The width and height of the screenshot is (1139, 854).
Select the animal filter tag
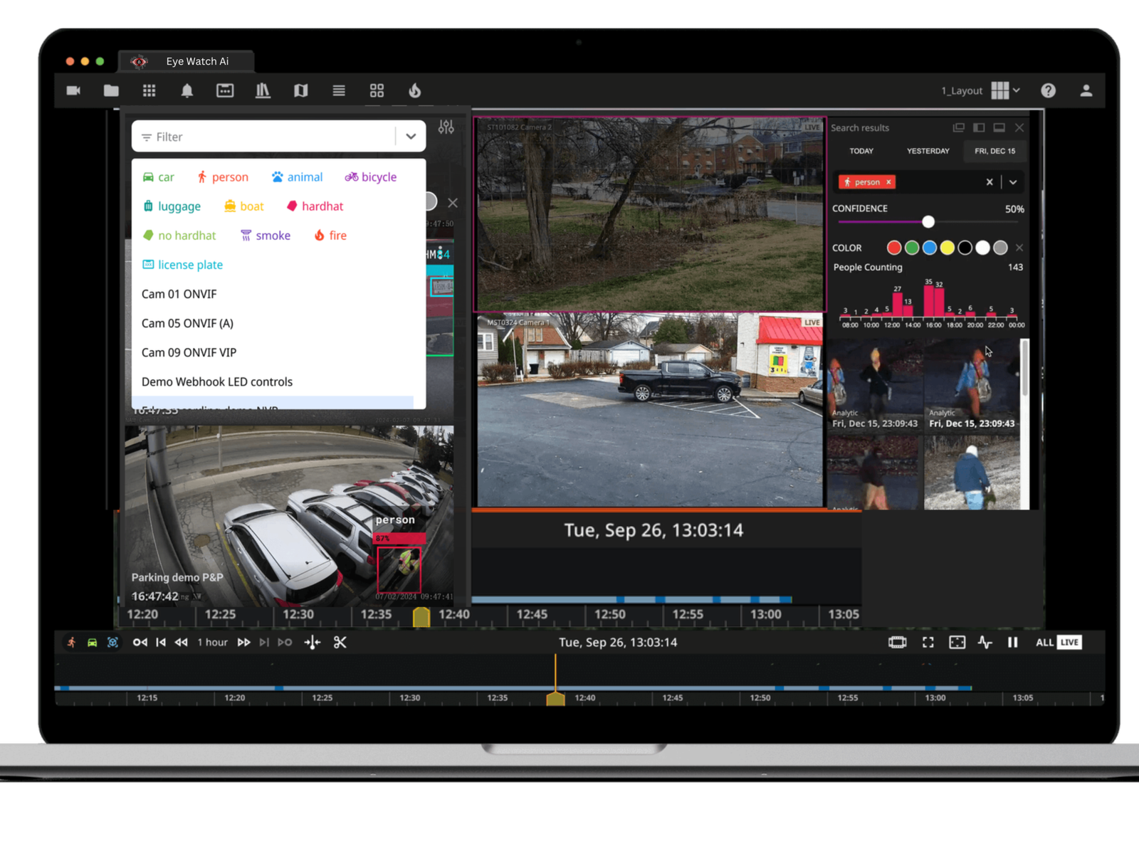tap(297, 177)
